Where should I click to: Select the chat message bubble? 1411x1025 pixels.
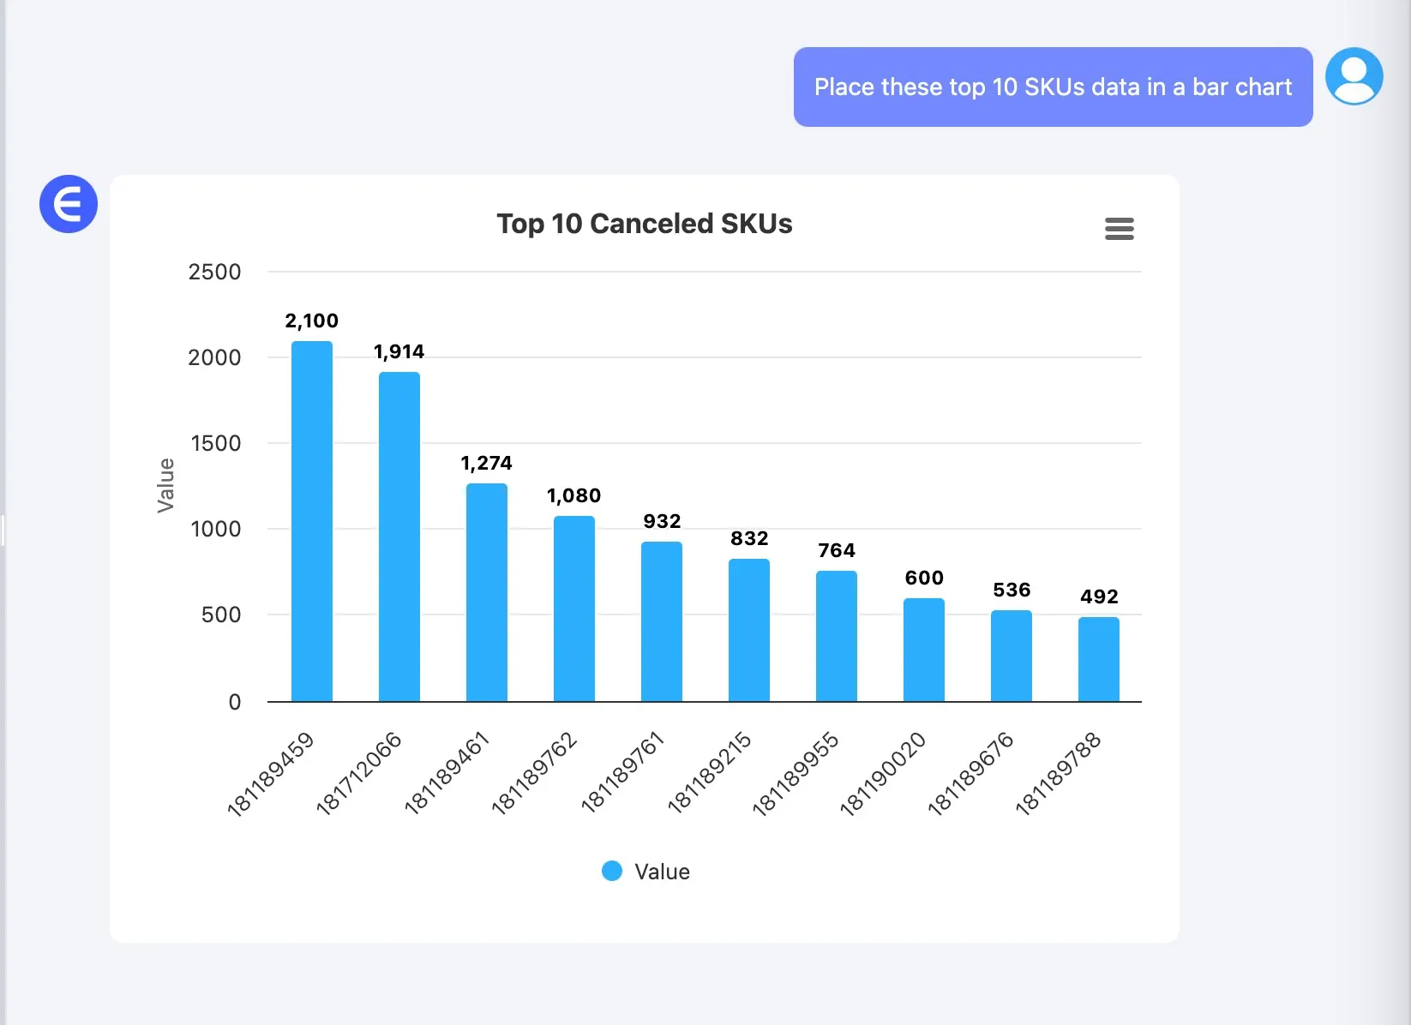pyautogui.click(x=1053, y=87)
